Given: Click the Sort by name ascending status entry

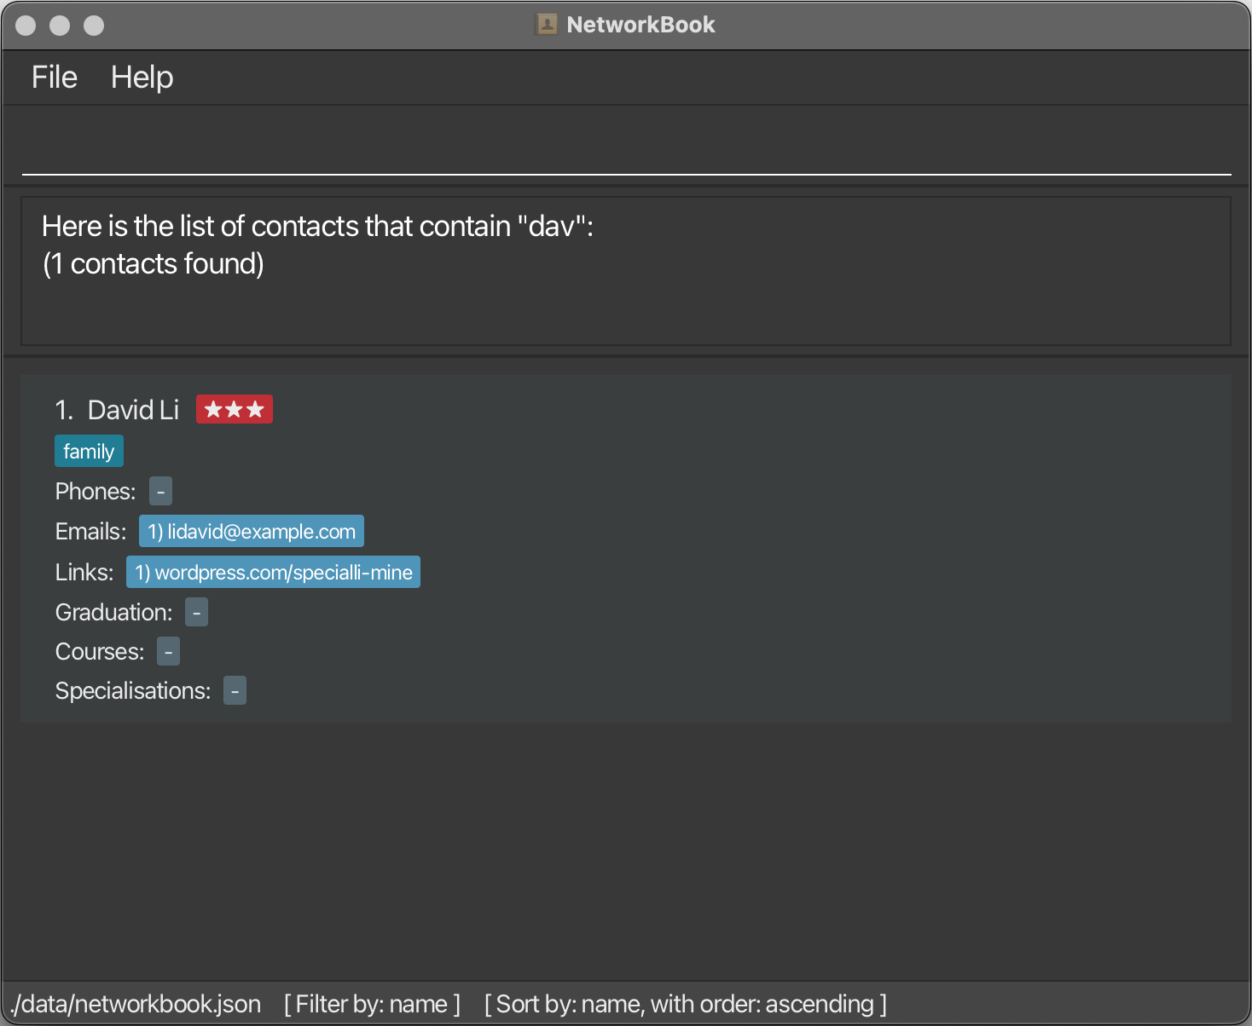Looking at the screenshot, I should [686, 1004].
